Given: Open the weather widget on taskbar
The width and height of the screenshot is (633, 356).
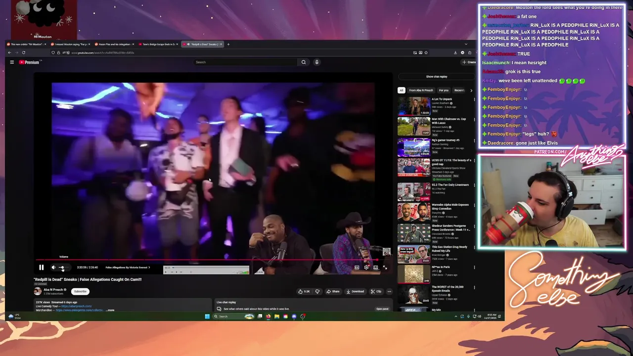Looking at the screenshot, I should (x=14, y=316).
